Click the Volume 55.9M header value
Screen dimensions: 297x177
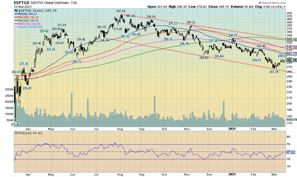242,7
